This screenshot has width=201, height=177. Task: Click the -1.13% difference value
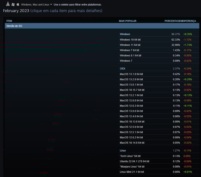[187, 40]
